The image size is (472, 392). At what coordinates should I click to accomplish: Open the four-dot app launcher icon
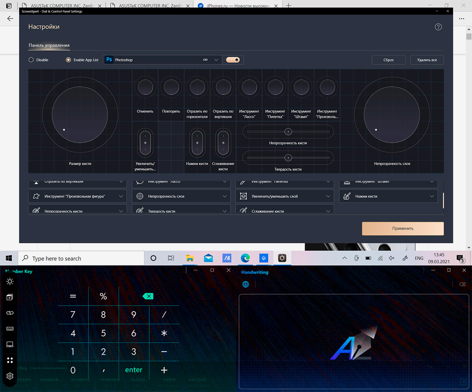click(x=10, y=360)
